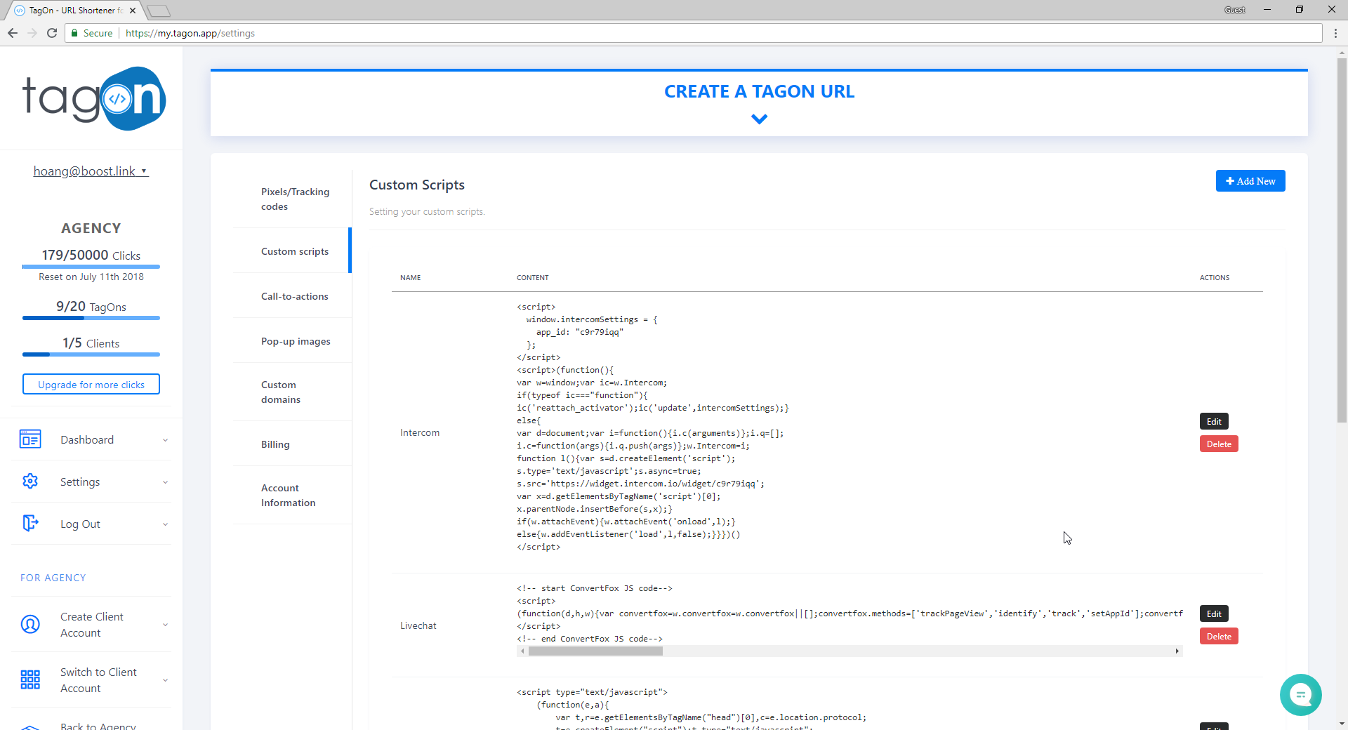The width and height of the screenshot is (1348, 730).
Task: Expand the Dashboard menu chevron
Action: pos(166,440)
